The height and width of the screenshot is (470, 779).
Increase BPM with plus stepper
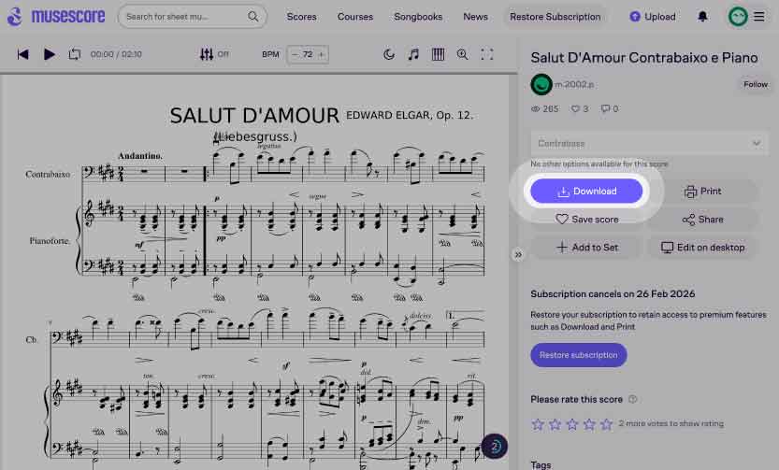(x=322, y=55)
